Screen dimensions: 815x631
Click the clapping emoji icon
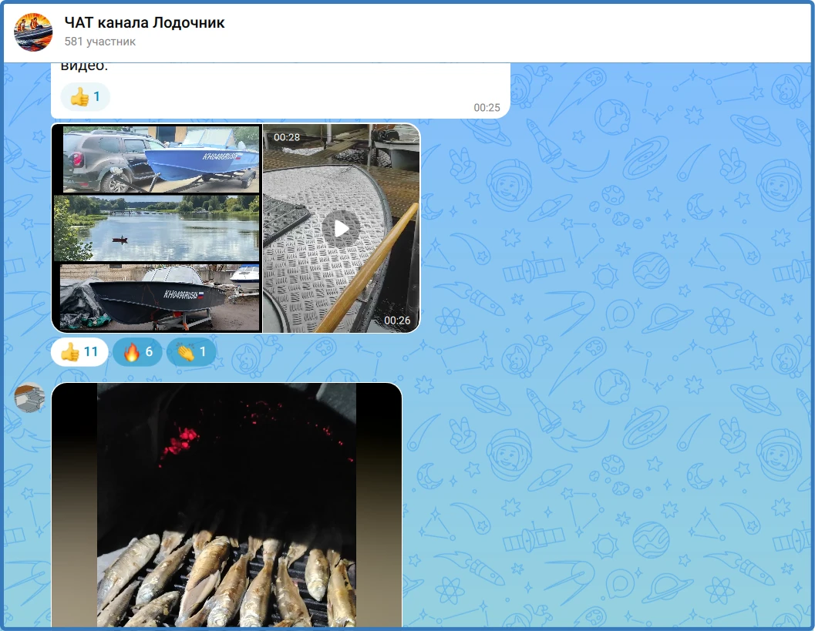coord(186,352)
